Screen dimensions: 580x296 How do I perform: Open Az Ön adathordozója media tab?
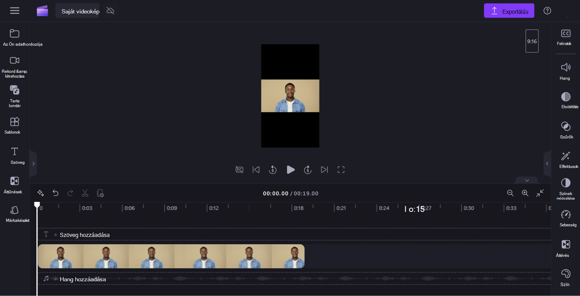(15, 37)
